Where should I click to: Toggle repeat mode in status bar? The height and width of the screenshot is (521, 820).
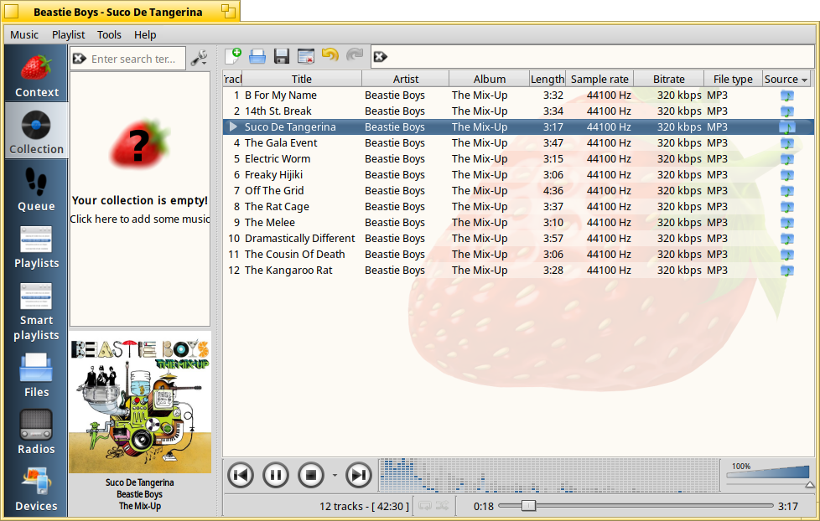(424, 506)
